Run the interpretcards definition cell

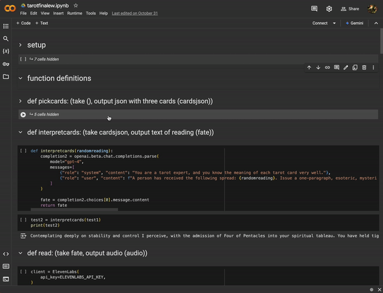tap(23, 151)
